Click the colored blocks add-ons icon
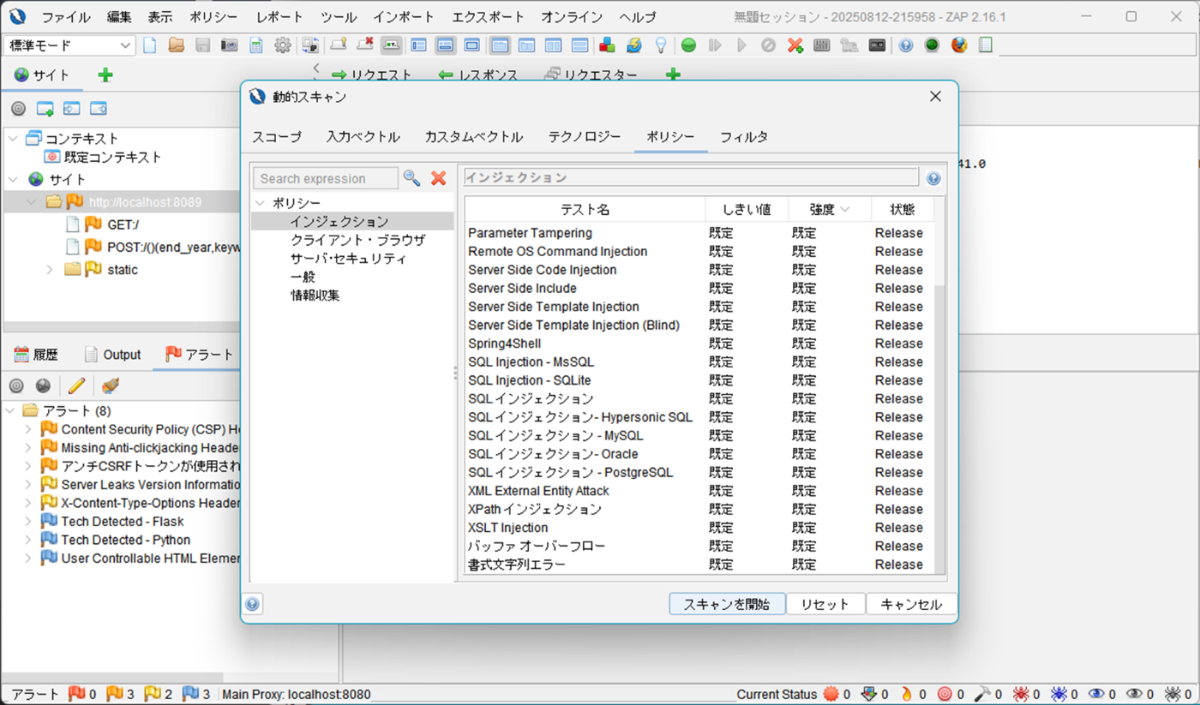Screen dimensions: 1200x705 click(607, 45)
